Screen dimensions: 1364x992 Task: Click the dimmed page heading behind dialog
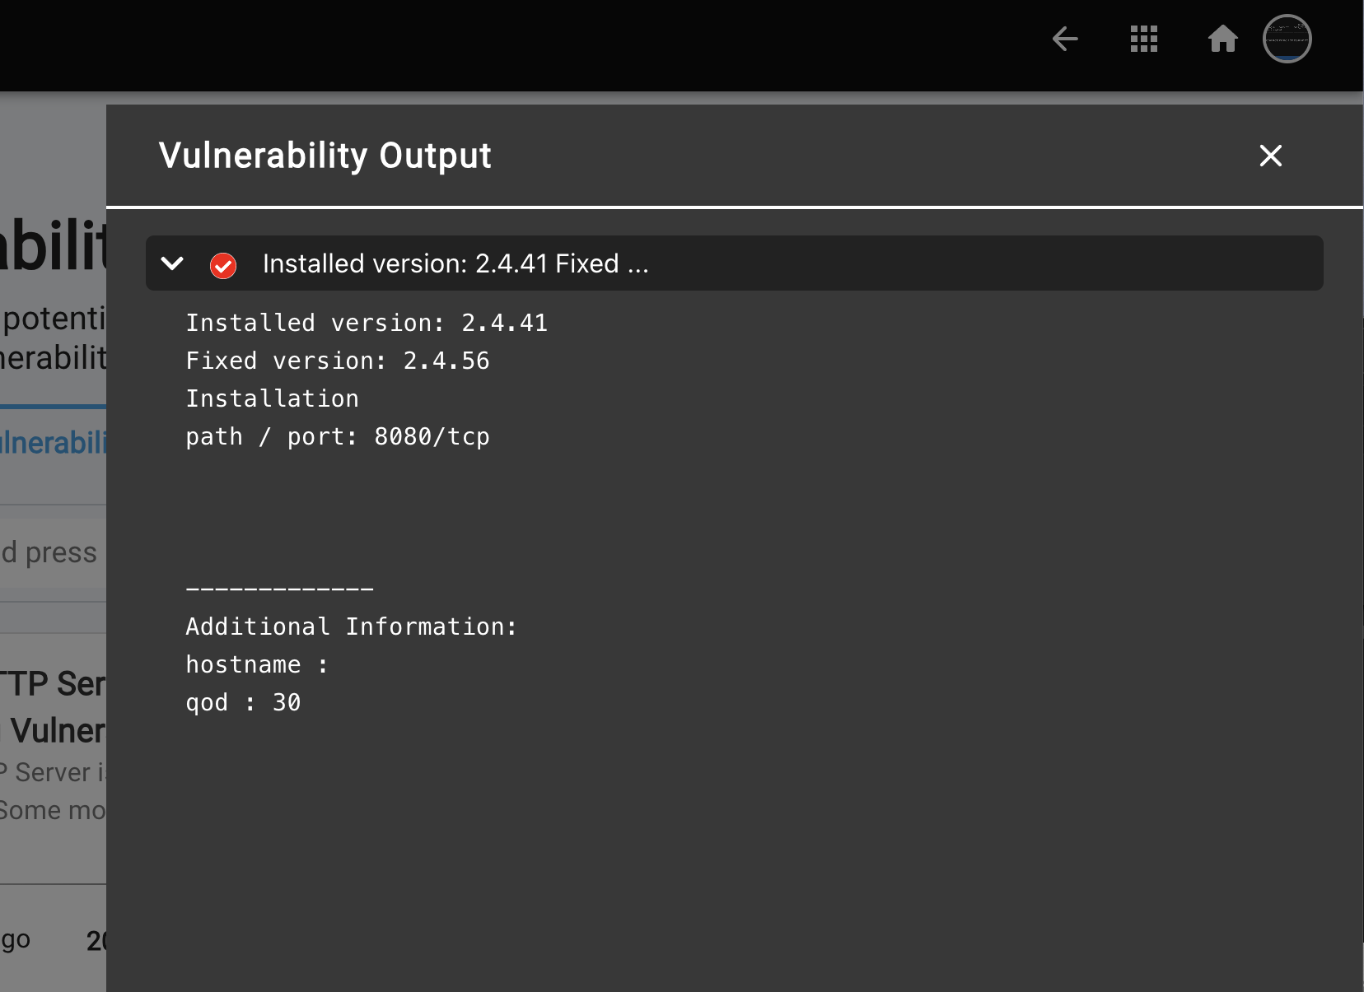[54, 247]
